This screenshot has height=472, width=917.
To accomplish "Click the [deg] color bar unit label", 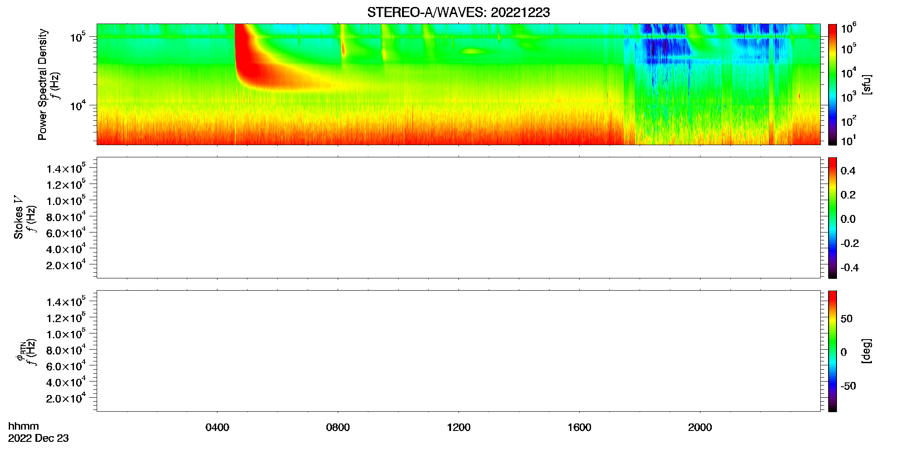I will point(867,351).
